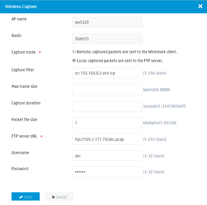Focus the Packet file size input
This screenshot has height=205, width=207.
(107, 123)
